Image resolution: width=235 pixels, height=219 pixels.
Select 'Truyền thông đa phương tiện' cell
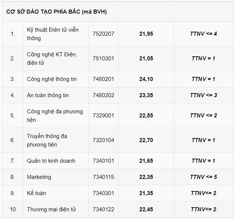click(x=47, y=140)
